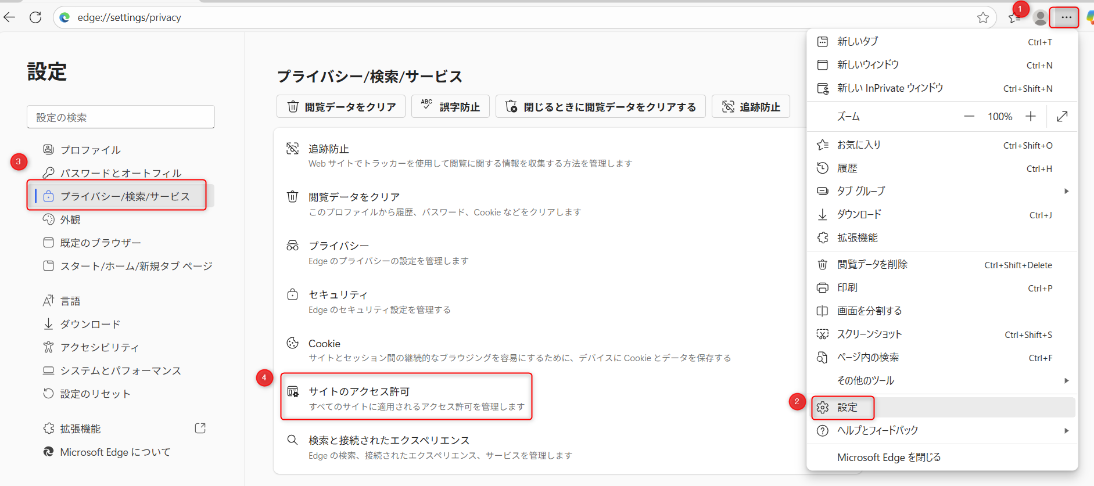Open the profile avatar icon
The image size is (1094, 486).
point(1040,18)
